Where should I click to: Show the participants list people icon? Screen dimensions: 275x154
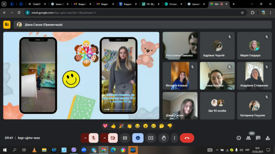[x=249, y=138]
